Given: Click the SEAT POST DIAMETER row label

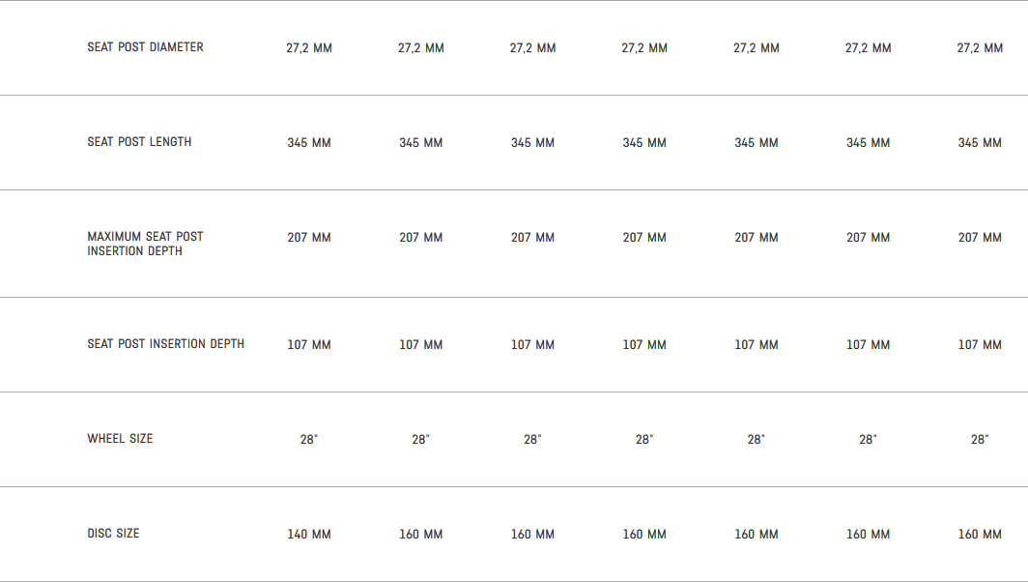Looking at the screenshot, I should tap(145, 47).
